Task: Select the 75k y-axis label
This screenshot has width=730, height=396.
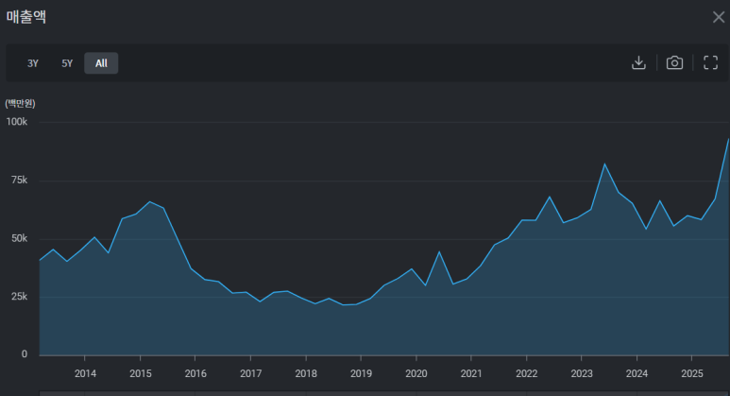Action: [19, 181]
